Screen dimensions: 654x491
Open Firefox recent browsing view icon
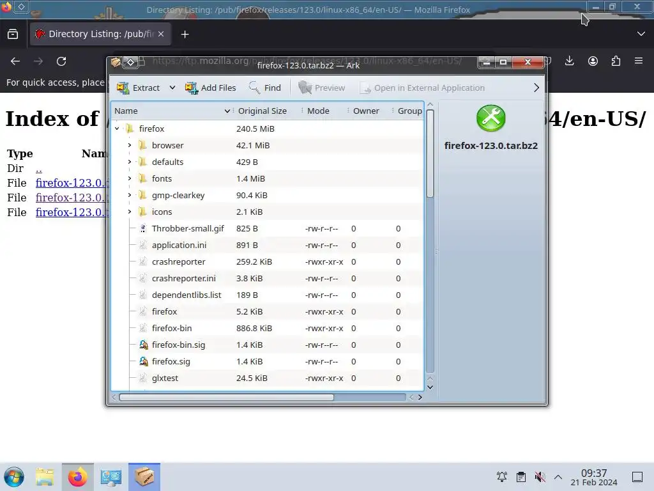tap(13, 34)
